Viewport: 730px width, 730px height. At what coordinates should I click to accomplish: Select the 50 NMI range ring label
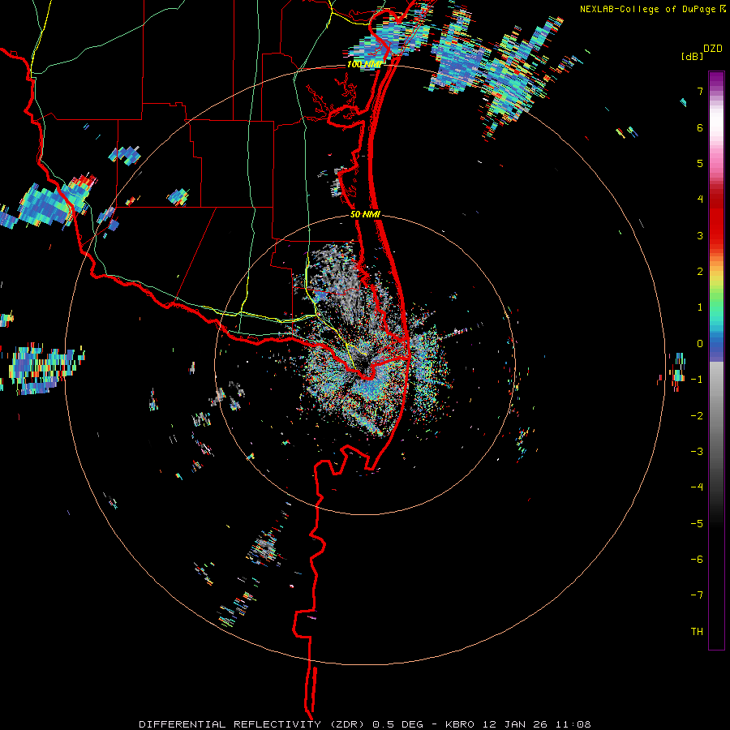click(x=365, y=215)
